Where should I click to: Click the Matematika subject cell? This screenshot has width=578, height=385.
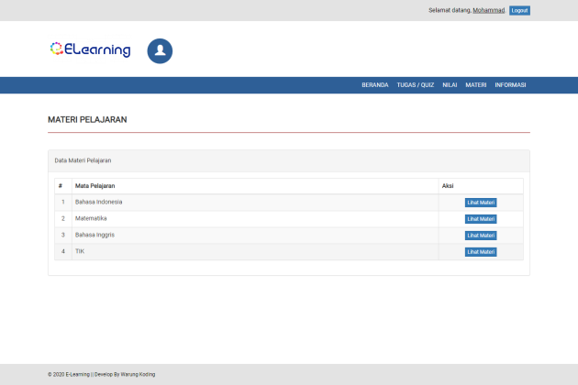pyautogui.click(x=91, y=218)
